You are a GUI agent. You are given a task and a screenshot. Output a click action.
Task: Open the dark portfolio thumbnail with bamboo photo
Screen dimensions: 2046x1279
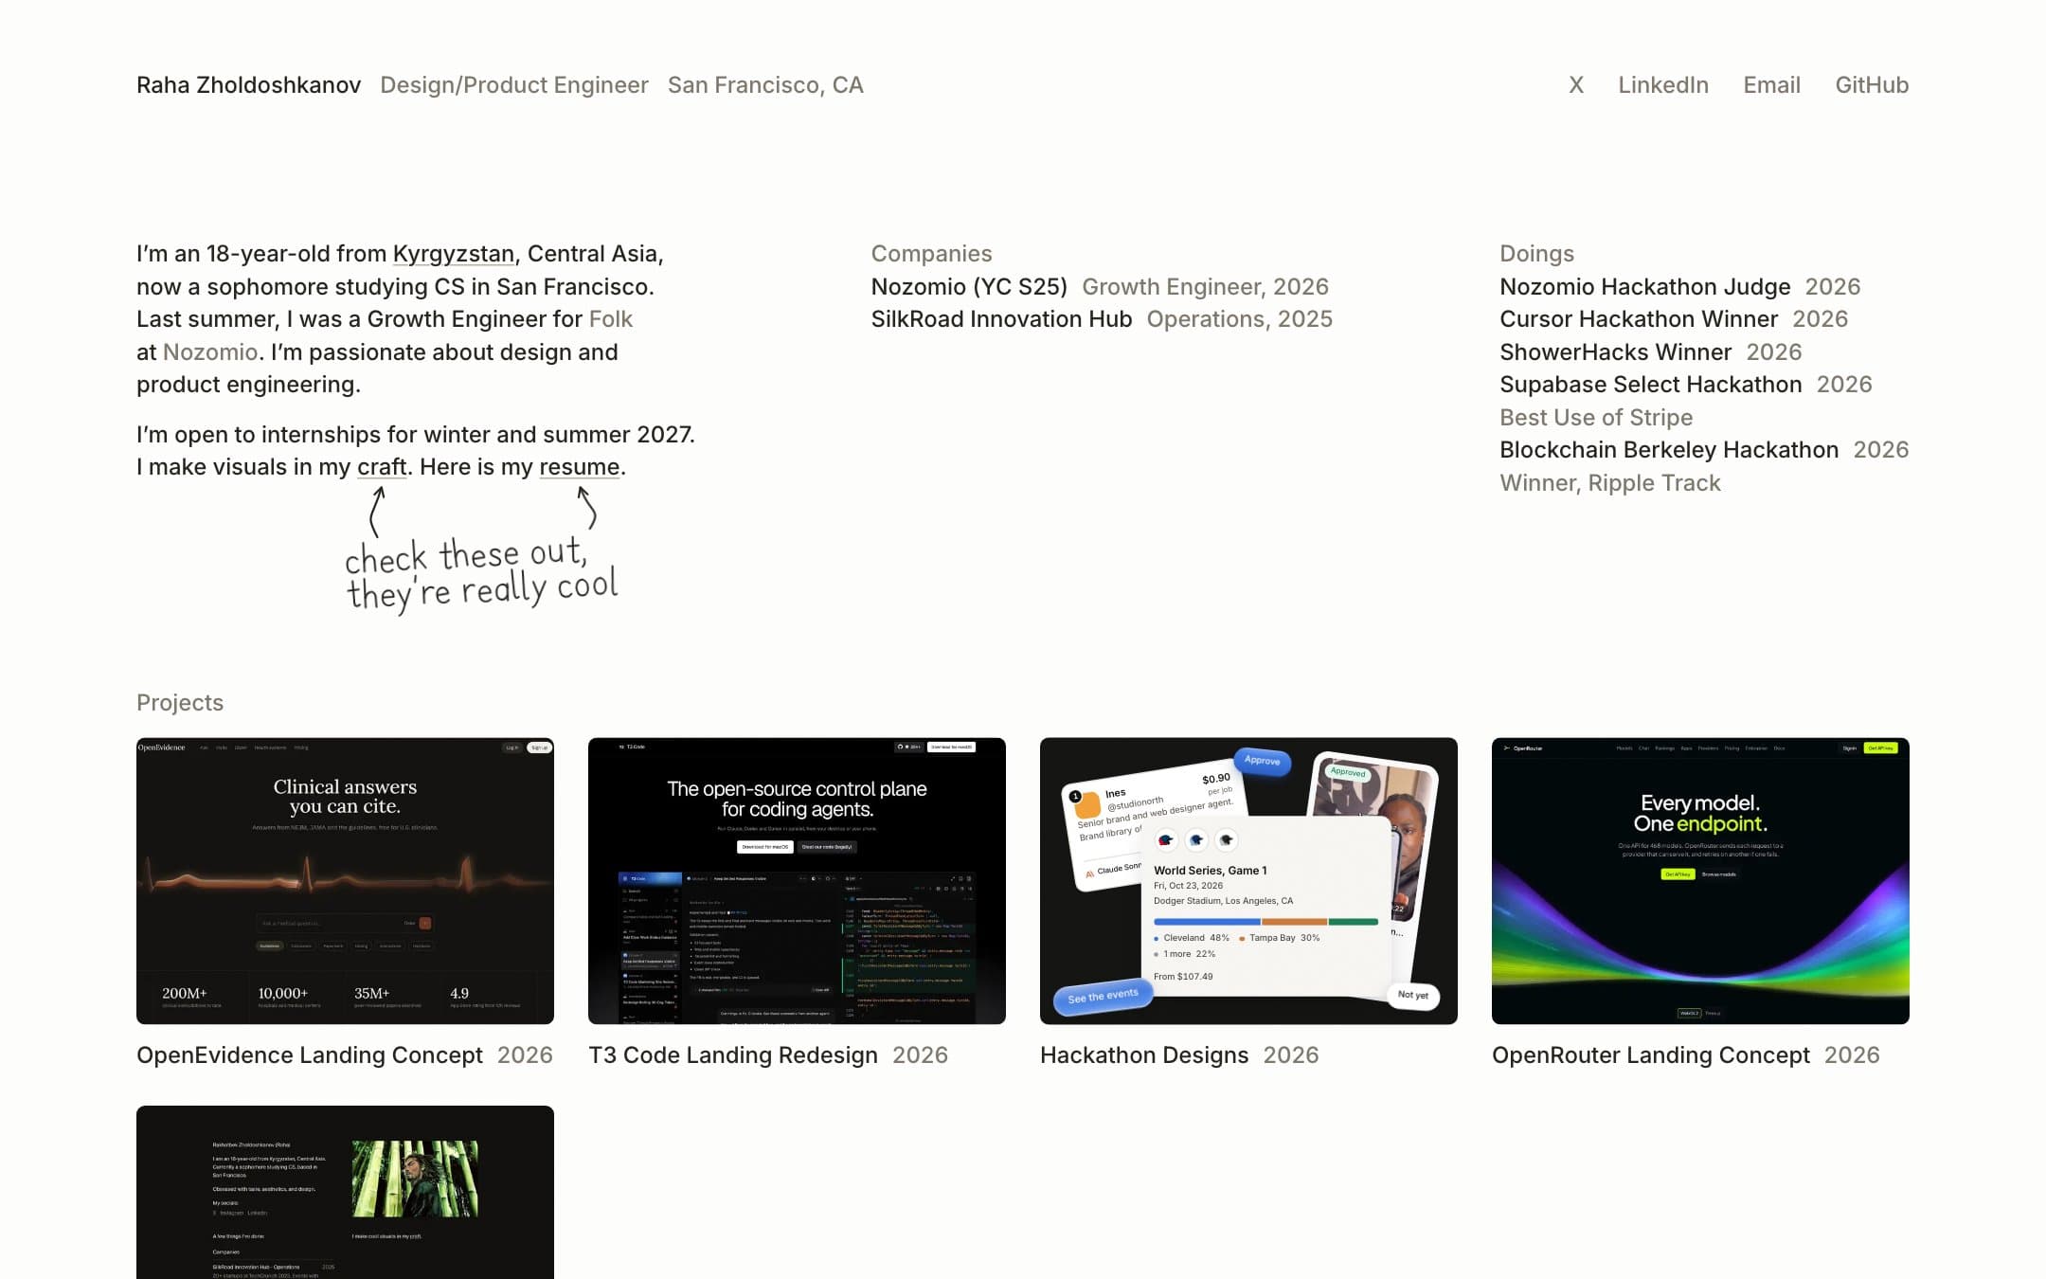(345, 1192)
